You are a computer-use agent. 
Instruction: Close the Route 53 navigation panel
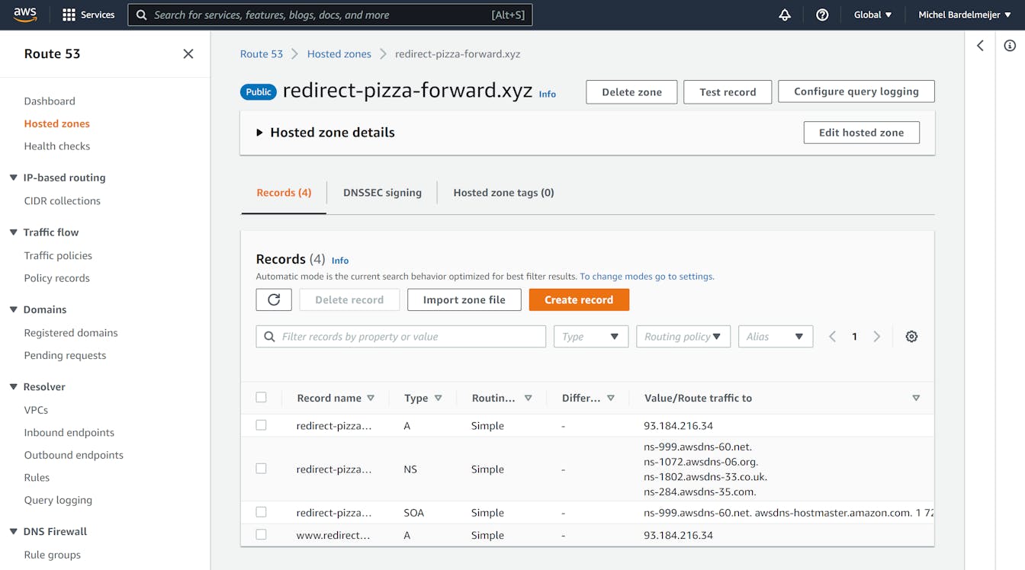188,53
